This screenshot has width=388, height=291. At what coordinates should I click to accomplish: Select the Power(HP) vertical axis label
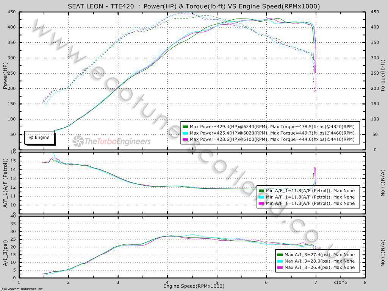coord(5,75)
